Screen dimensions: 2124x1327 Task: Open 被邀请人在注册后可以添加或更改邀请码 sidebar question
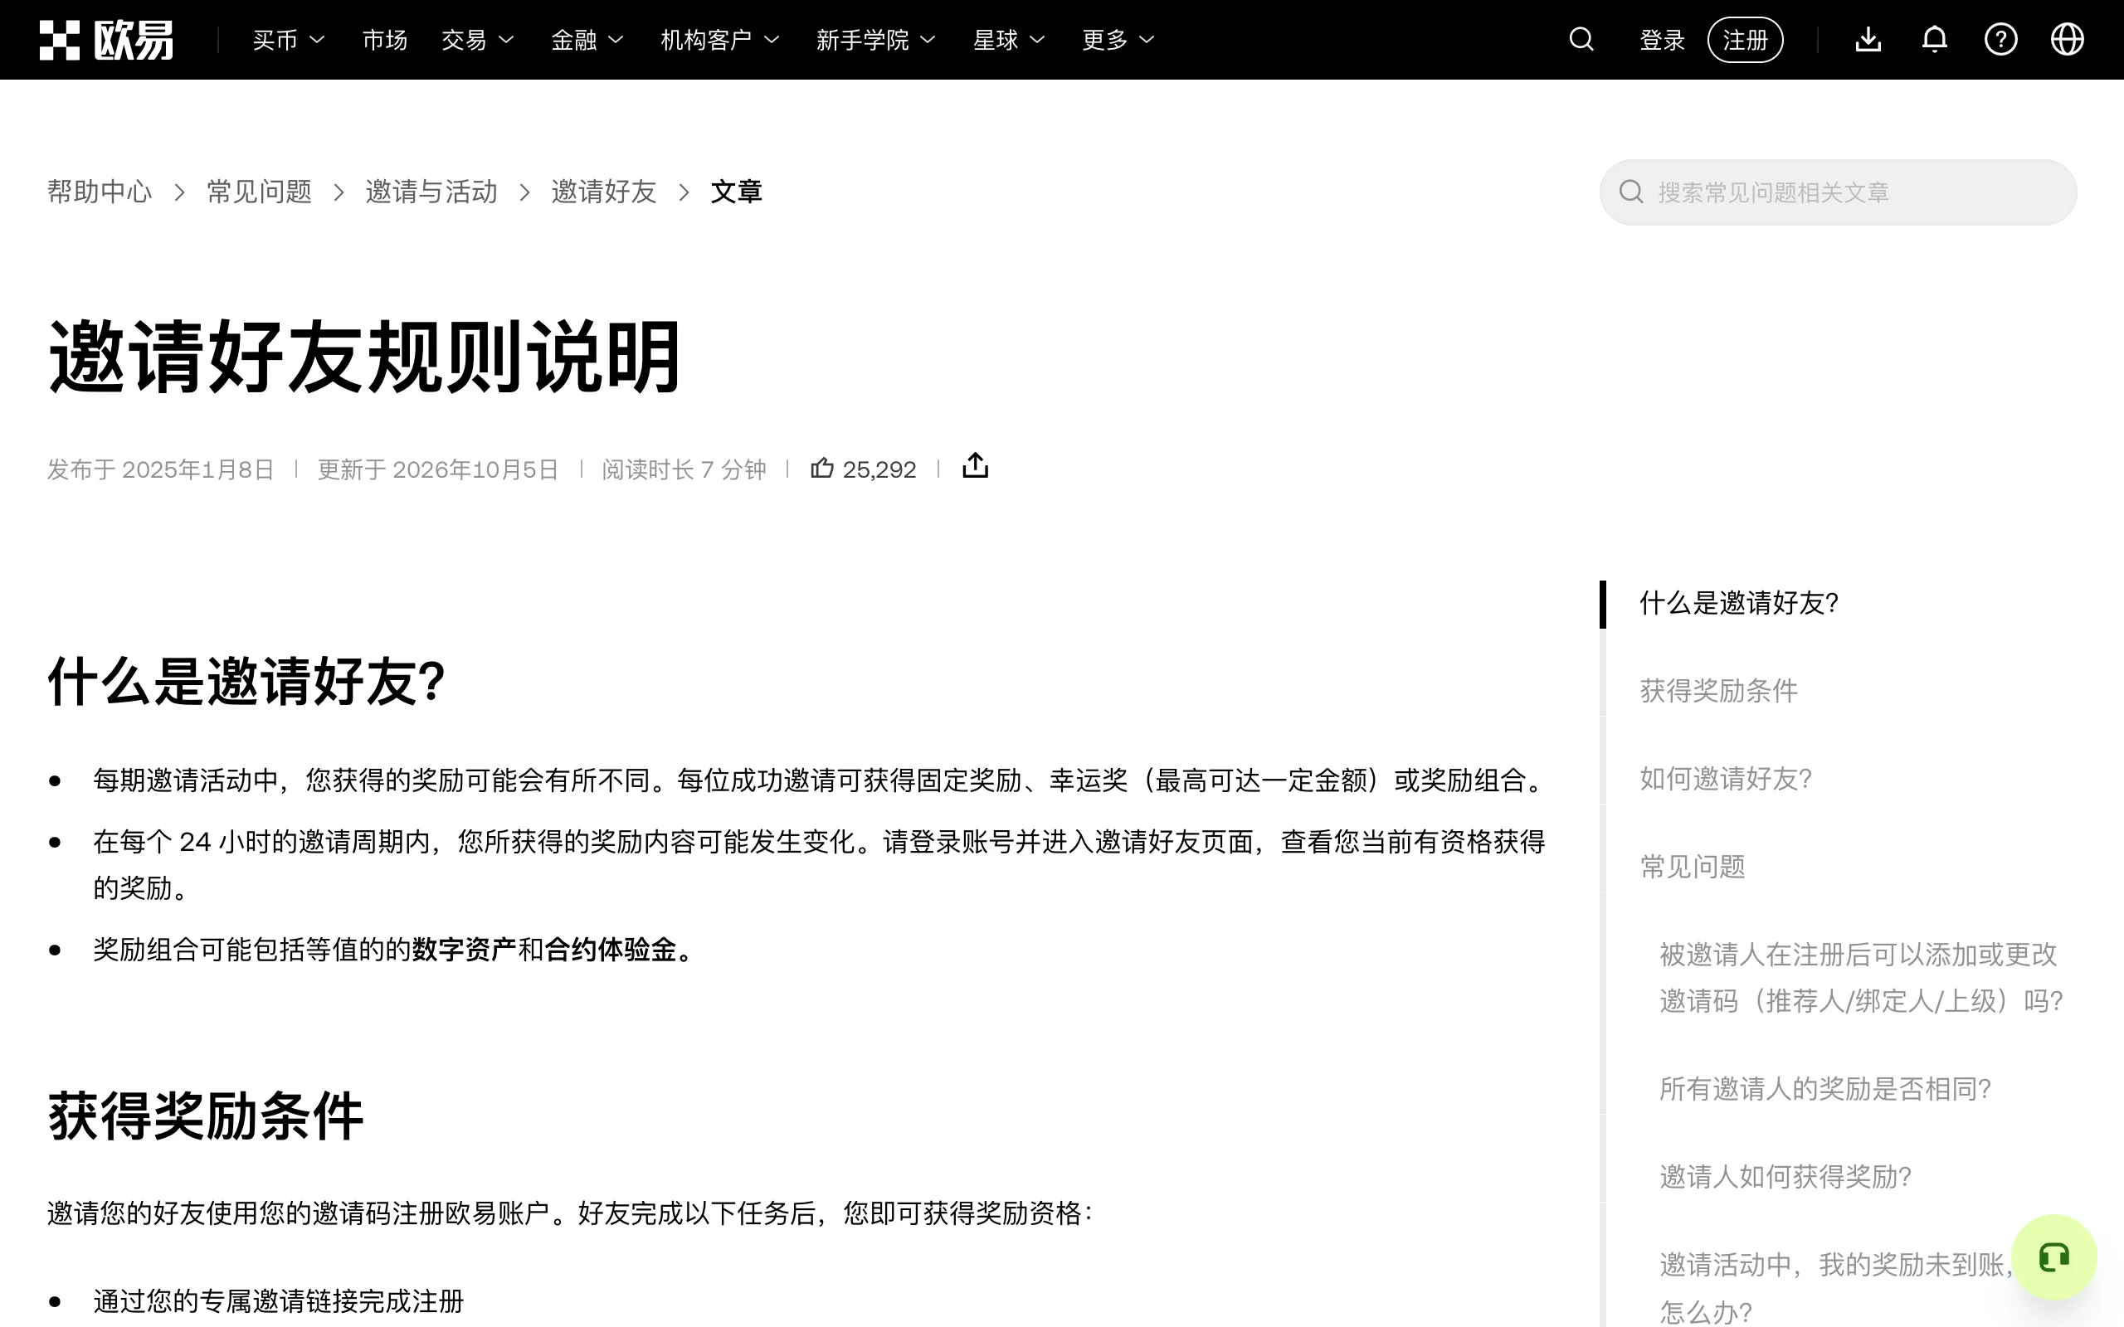coord(1861,978)
